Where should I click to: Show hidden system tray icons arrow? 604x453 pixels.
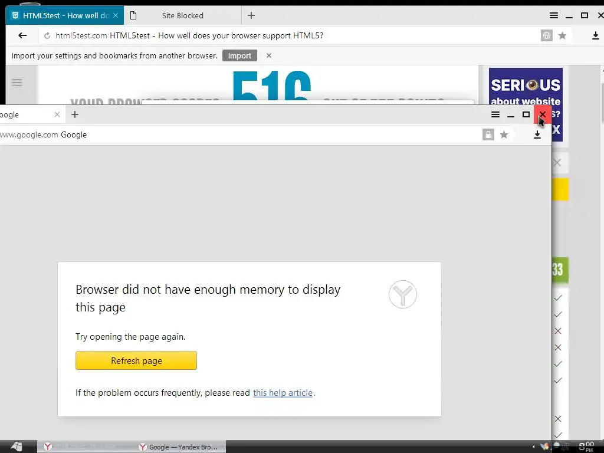click(x=533, y=447)
